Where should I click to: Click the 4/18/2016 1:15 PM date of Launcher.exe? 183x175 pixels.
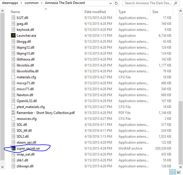click(98, 35)
